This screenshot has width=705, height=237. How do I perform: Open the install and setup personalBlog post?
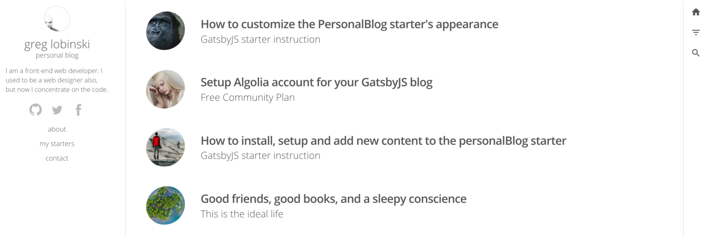383,141
